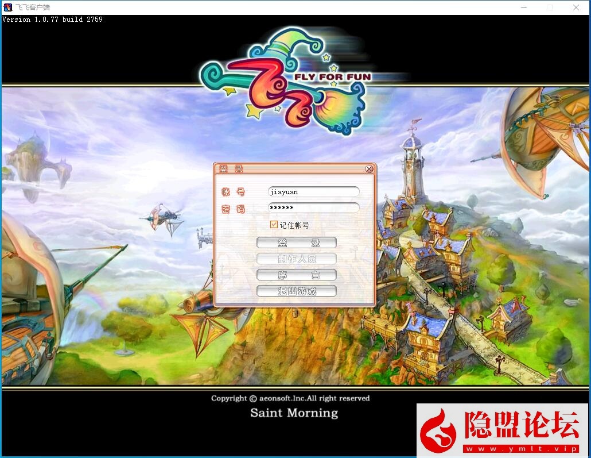The width and height of the screenshot is (591, 458).
Task: Click the aeonsoft copyright text
Action: [290, 398]
